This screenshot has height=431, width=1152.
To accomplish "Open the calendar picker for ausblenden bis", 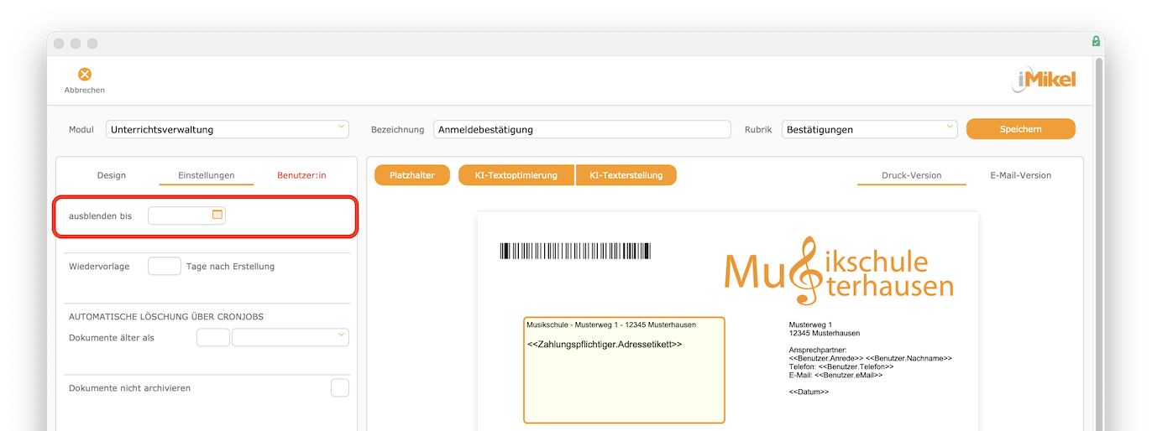I will (217, 215).
